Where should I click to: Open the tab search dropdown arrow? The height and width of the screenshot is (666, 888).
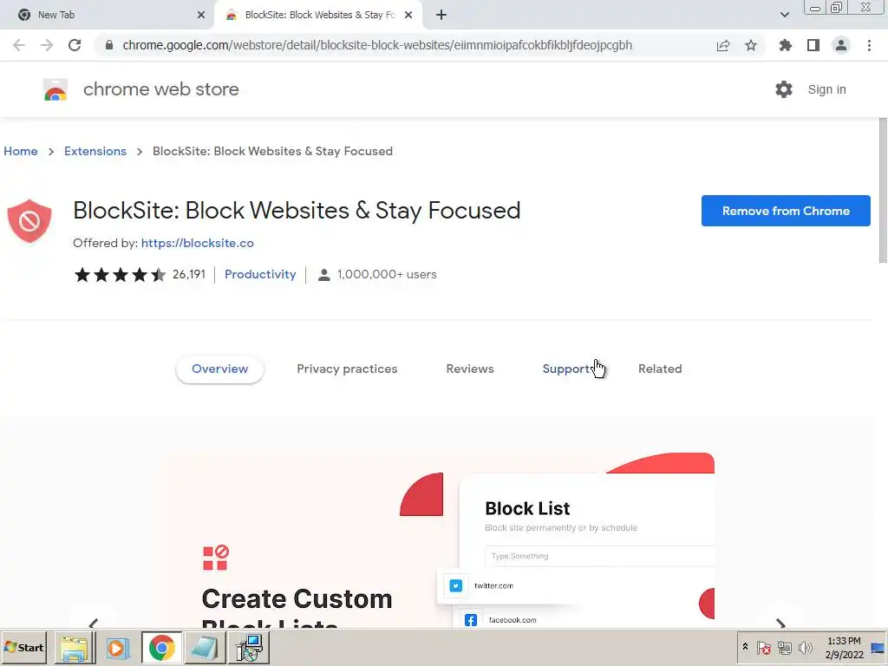[x=784, y=15]
